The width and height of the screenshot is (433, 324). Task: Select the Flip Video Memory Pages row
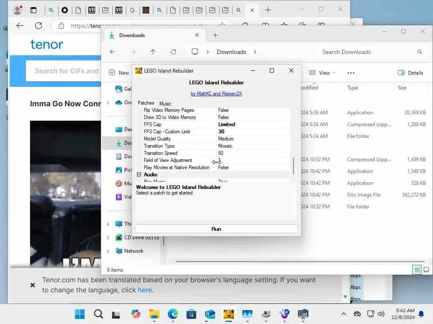(x=216, y=110)
